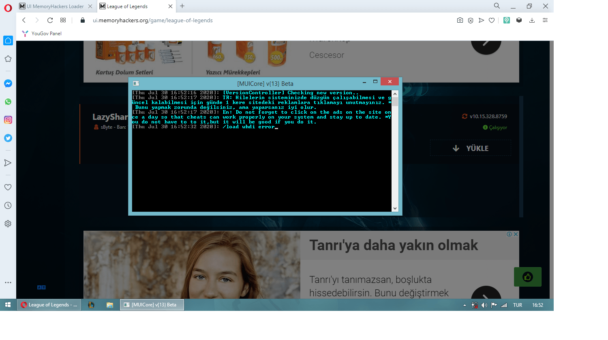Screen dimensions: 608x340
Task: Click Tanrı'ya daha yakın olmak headline
Action: pos(394,245)
